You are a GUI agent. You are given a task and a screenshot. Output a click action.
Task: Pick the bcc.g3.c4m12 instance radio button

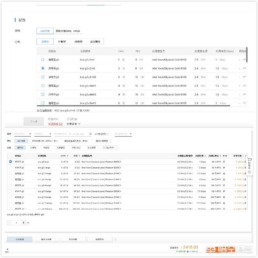point(43,85)
